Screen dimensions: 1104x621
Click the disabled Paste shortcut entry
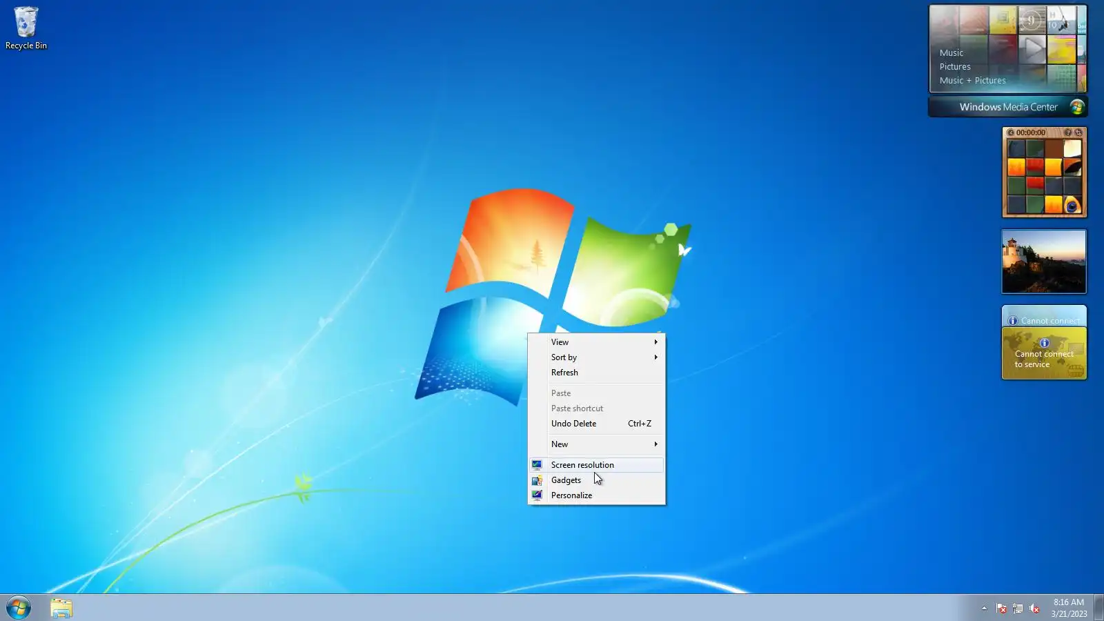pyautogui.click(x=597, y=408)
